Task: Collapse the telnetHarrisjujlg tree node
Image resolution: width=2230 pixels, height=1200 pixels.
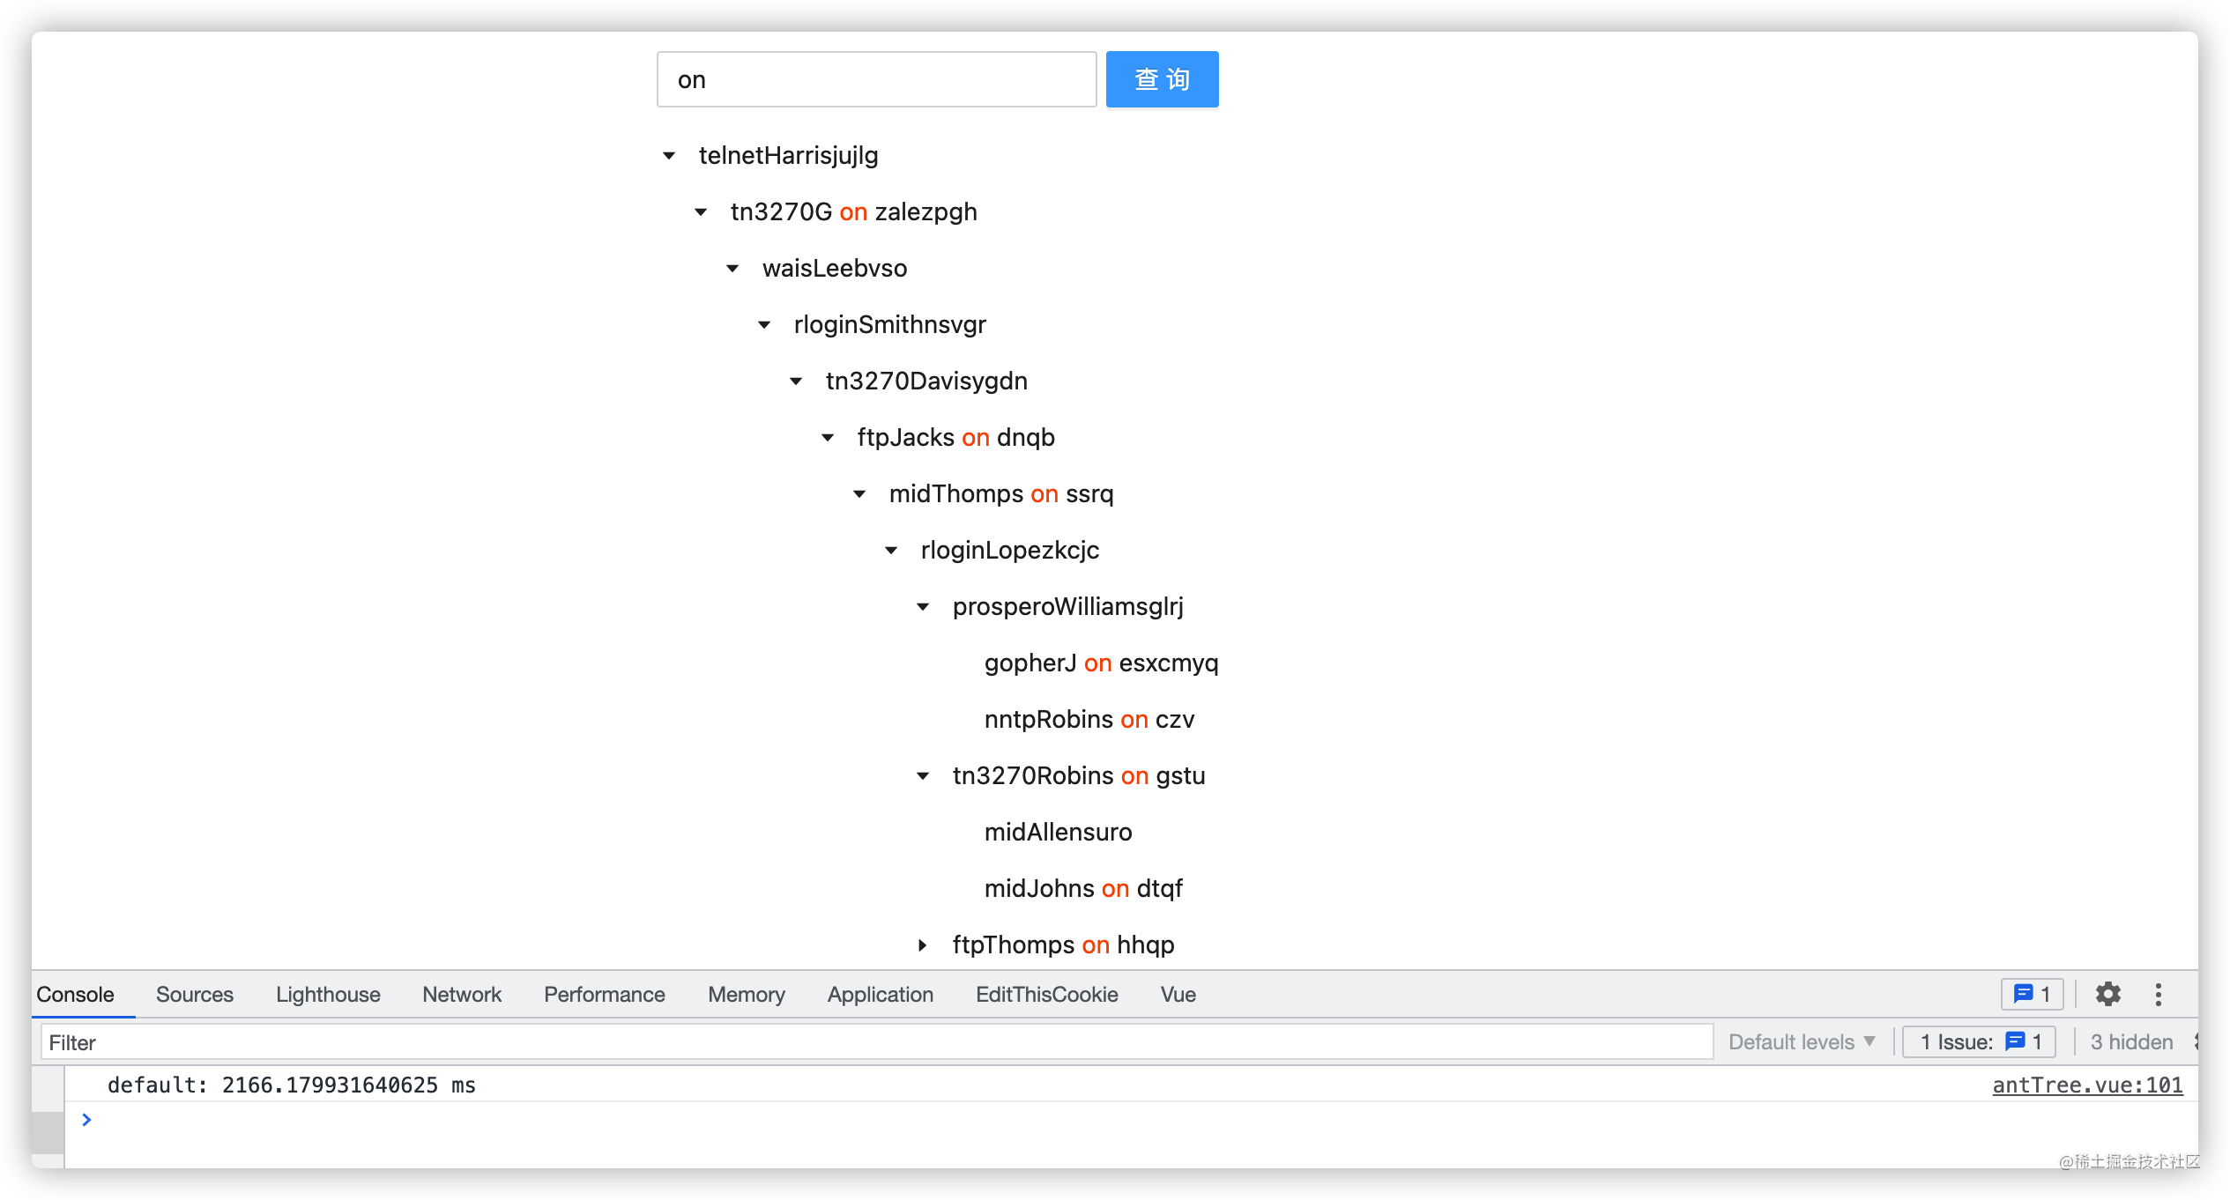Action: click(669, 156)
